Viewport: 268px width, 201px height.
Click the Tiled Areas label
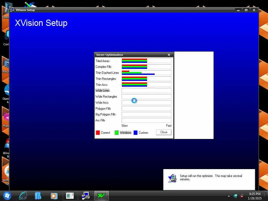click(x=102, y=61)
